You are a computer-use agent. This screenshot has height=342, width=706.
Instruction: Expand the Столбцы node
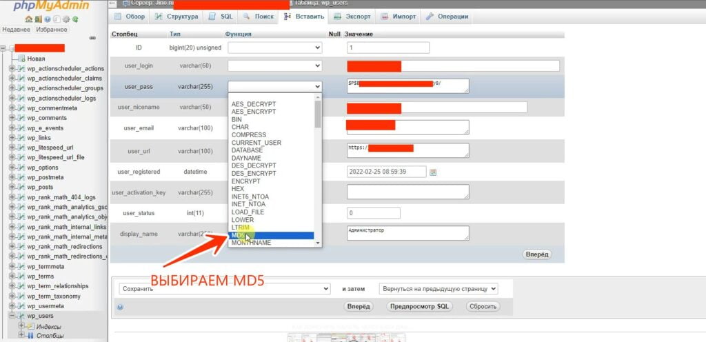point(21,335)
